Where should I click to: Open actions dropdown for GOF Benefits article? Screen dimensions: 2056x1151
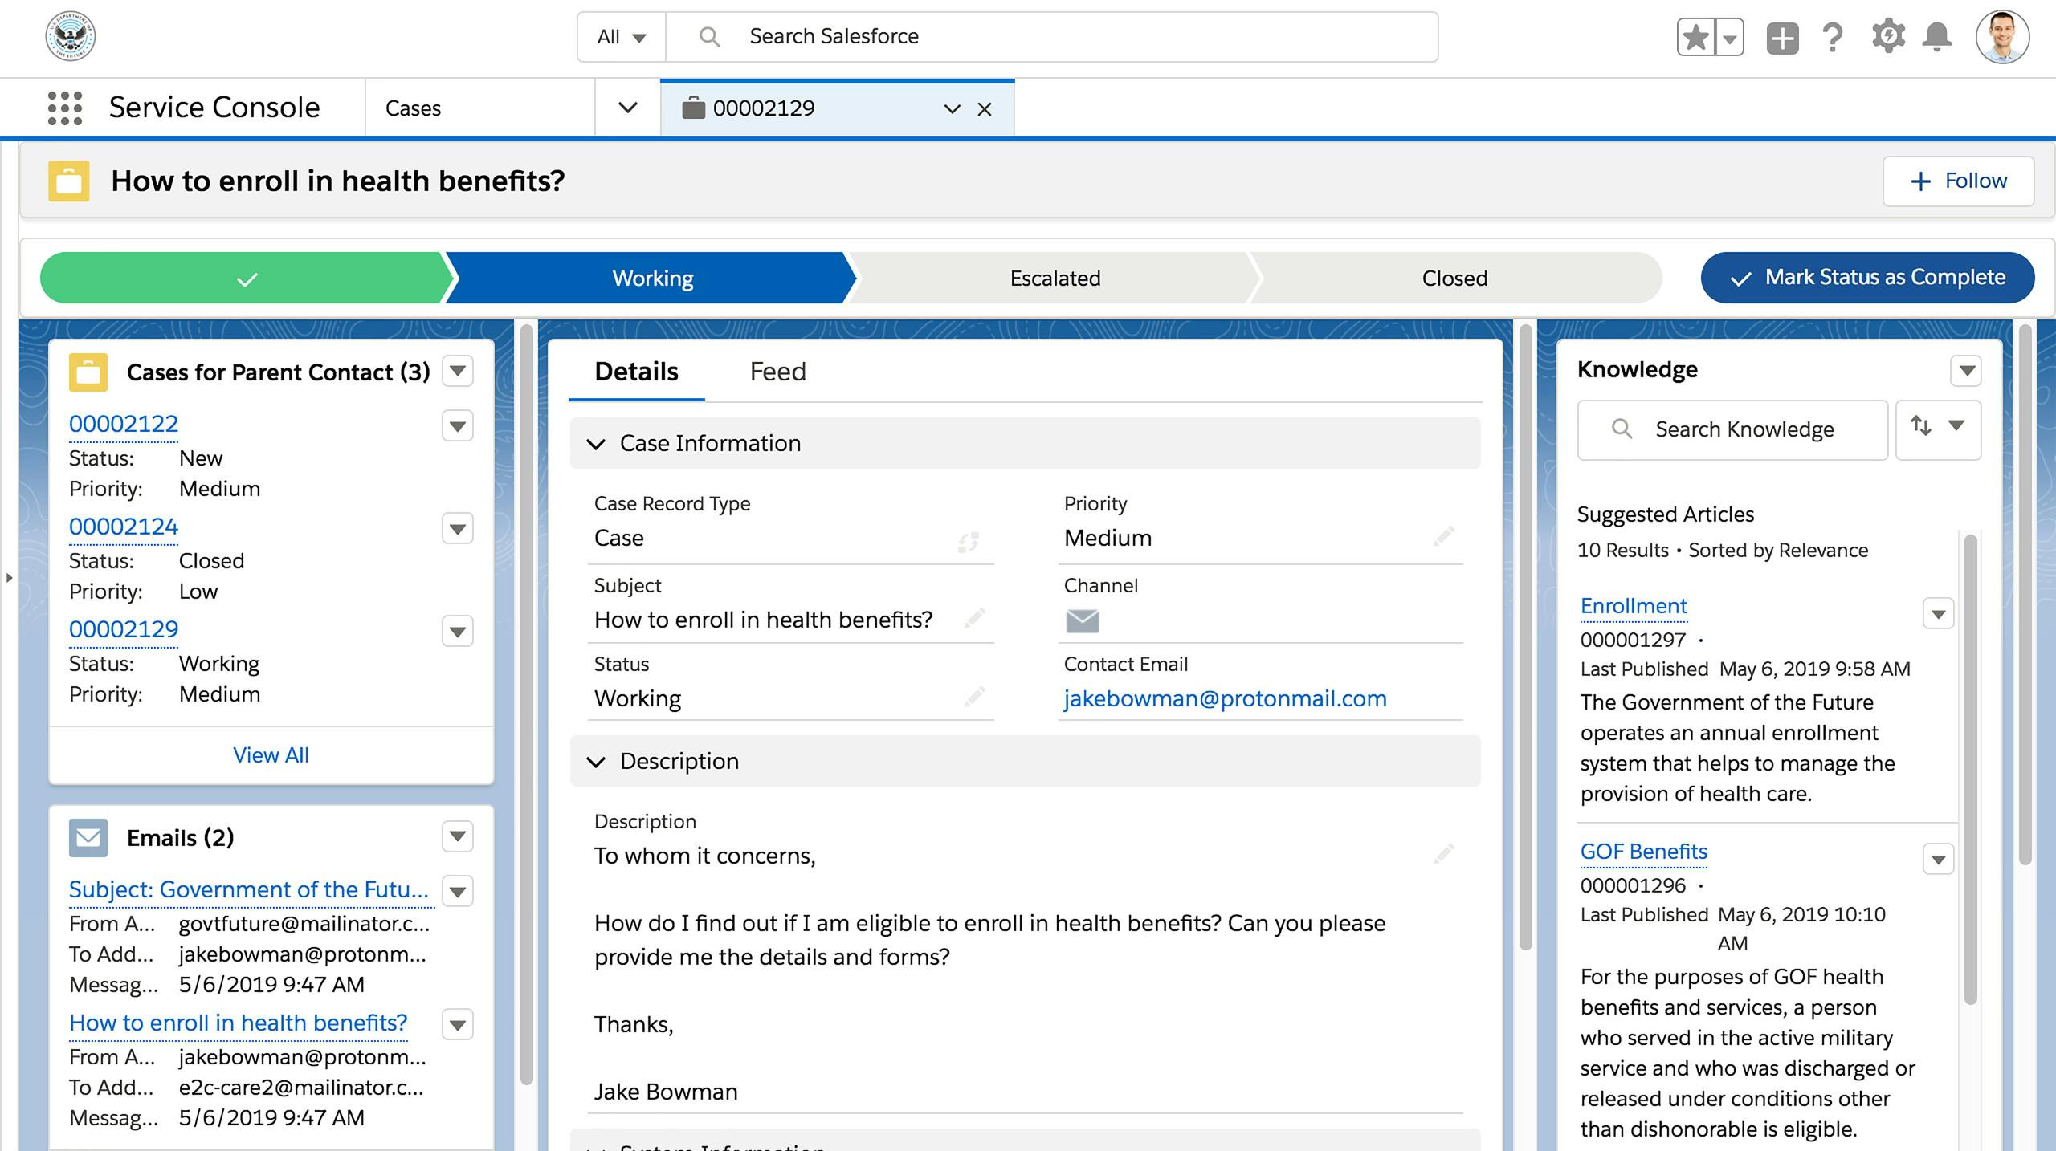[1939, 860]
